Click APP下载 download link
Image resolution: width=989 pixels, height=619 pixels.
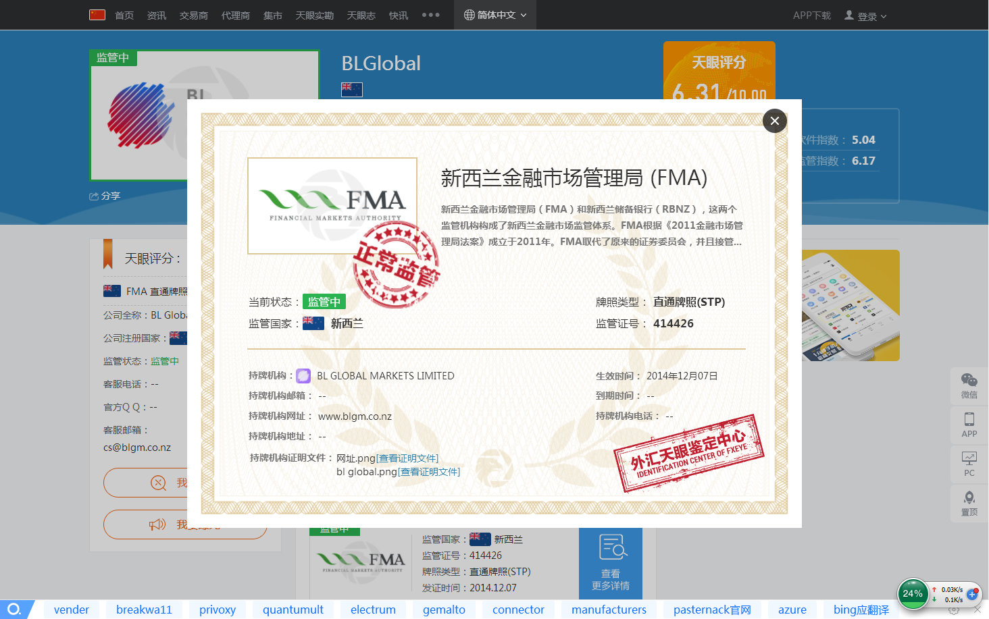pyautogui.click(x=812, y=16)
